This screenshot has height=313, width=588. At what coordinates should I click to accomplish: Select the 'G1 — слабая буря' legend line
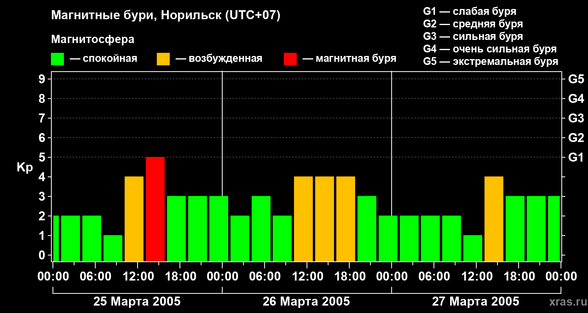point(470,11)
